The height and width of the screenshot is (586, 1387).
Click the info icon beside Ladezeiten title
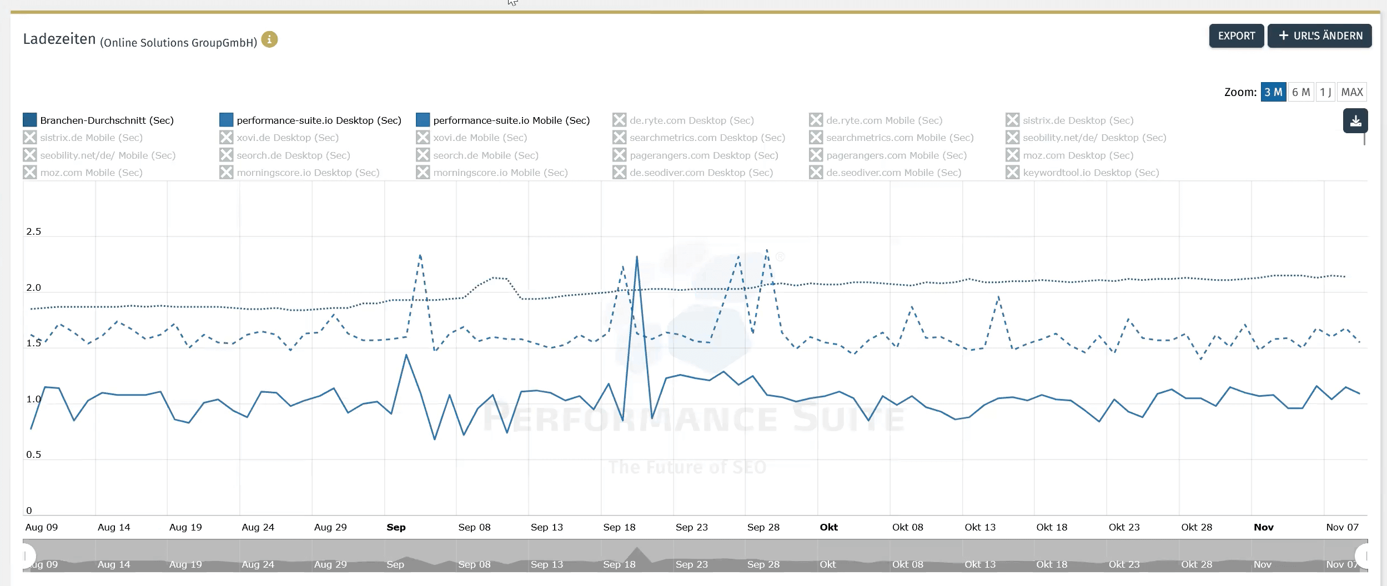pyautogui.click(x=269, y=40)
